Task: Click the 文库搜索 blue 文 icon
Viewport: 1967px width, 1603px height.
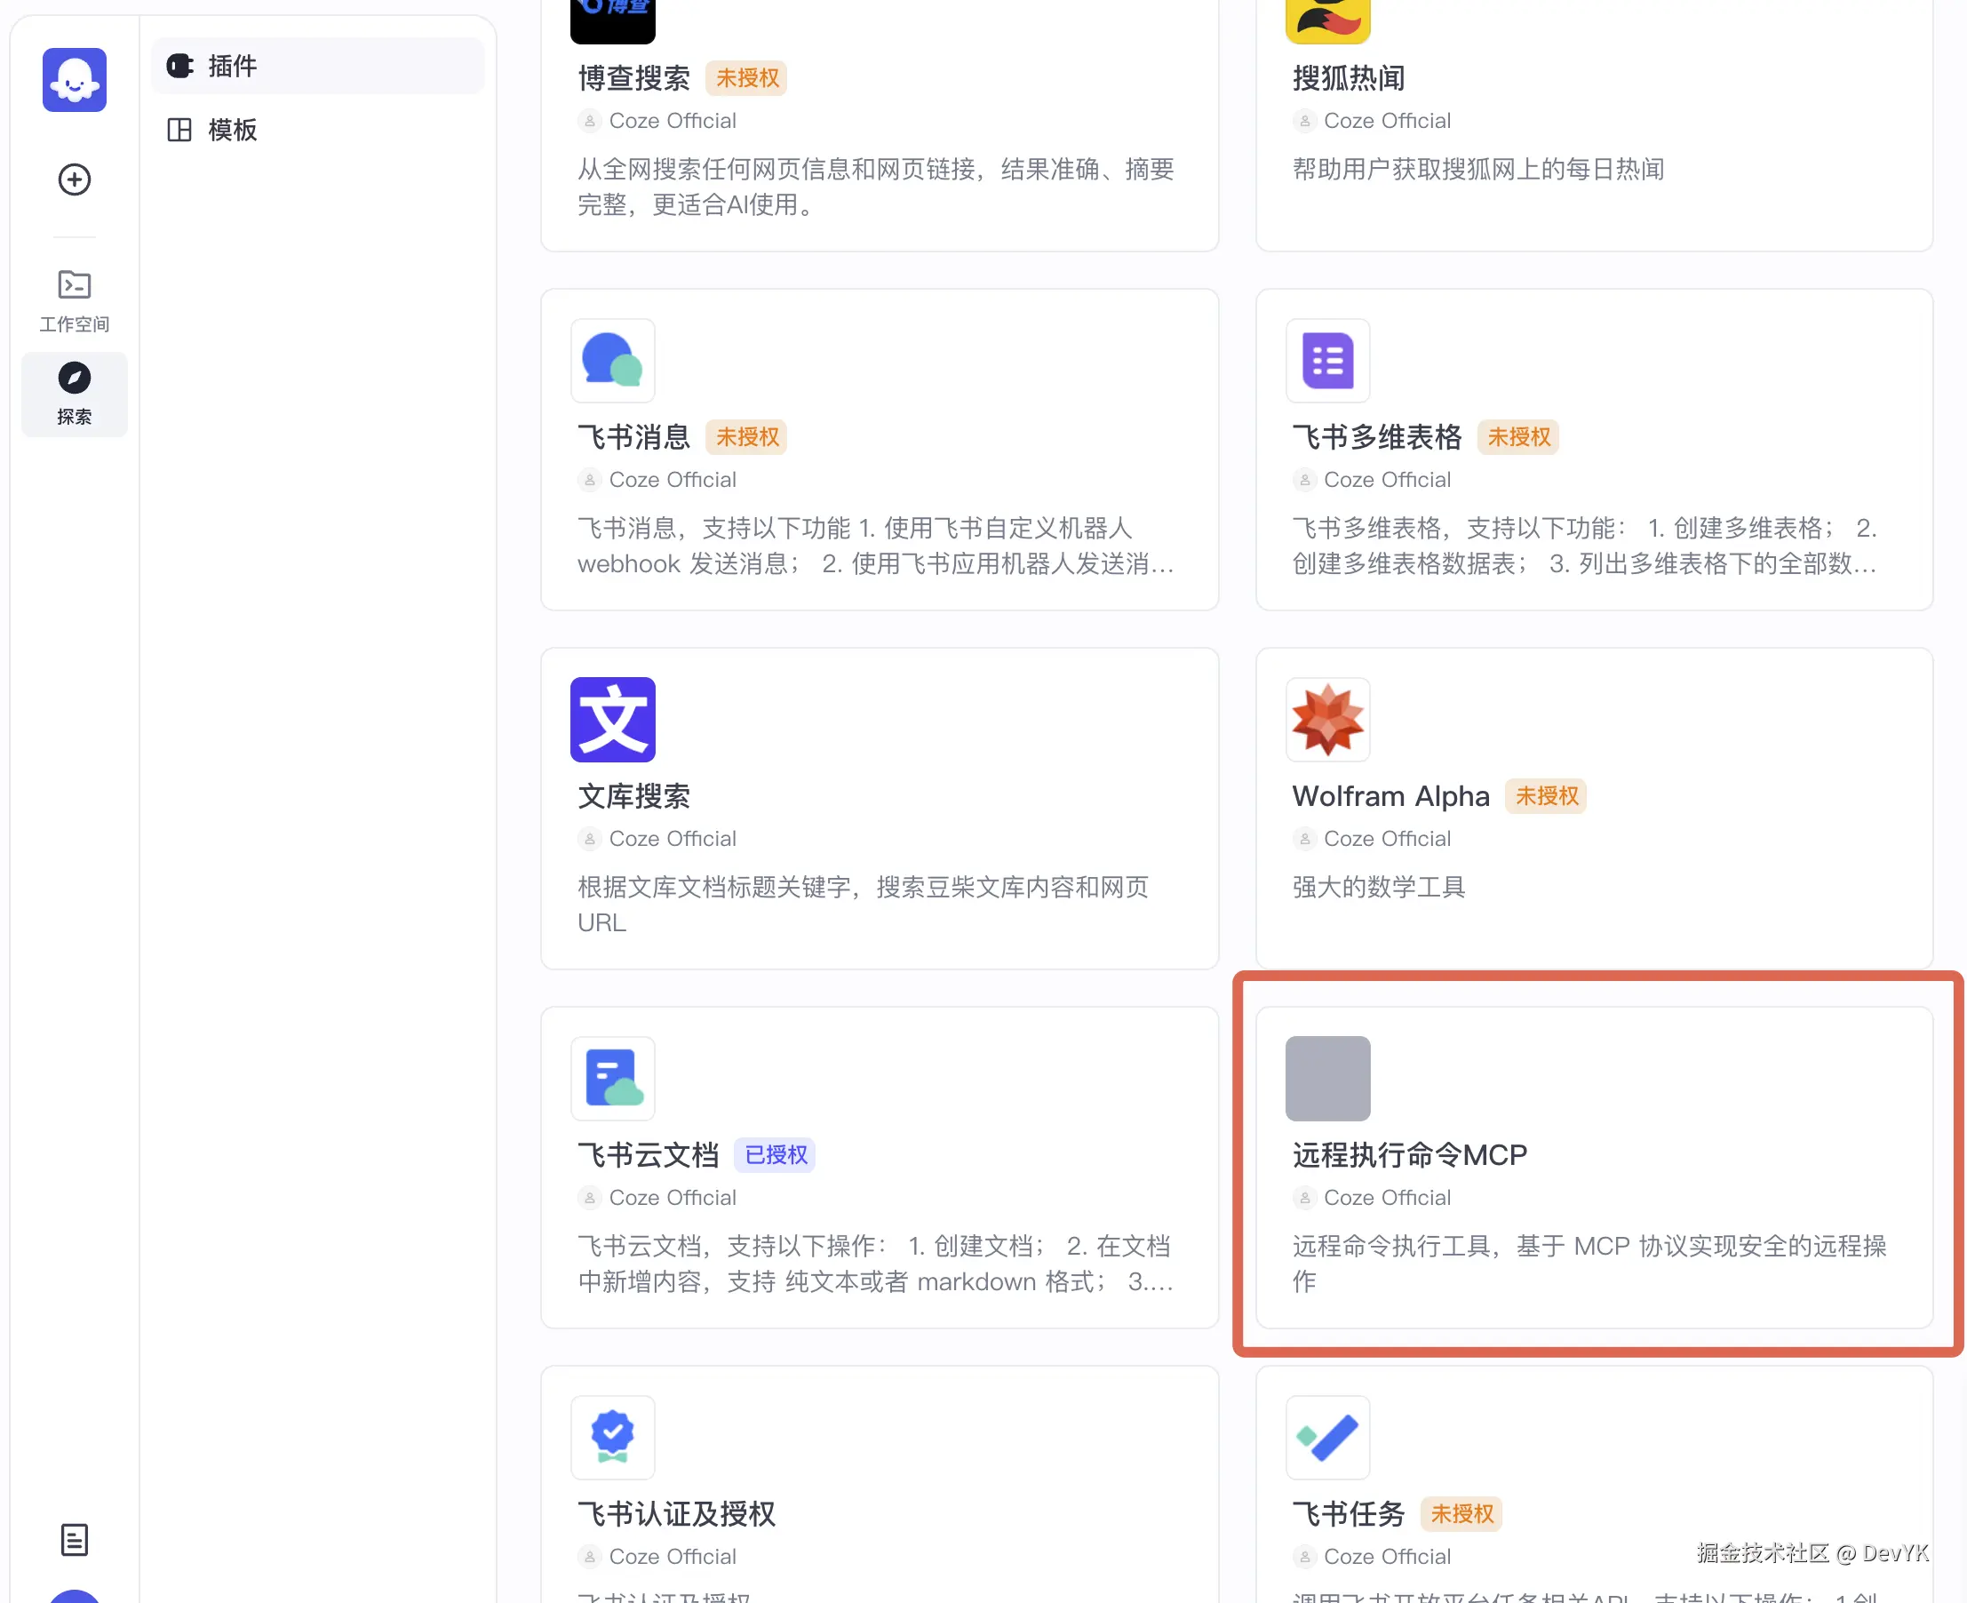Action: pyautogui.click(x=612, y=720)
